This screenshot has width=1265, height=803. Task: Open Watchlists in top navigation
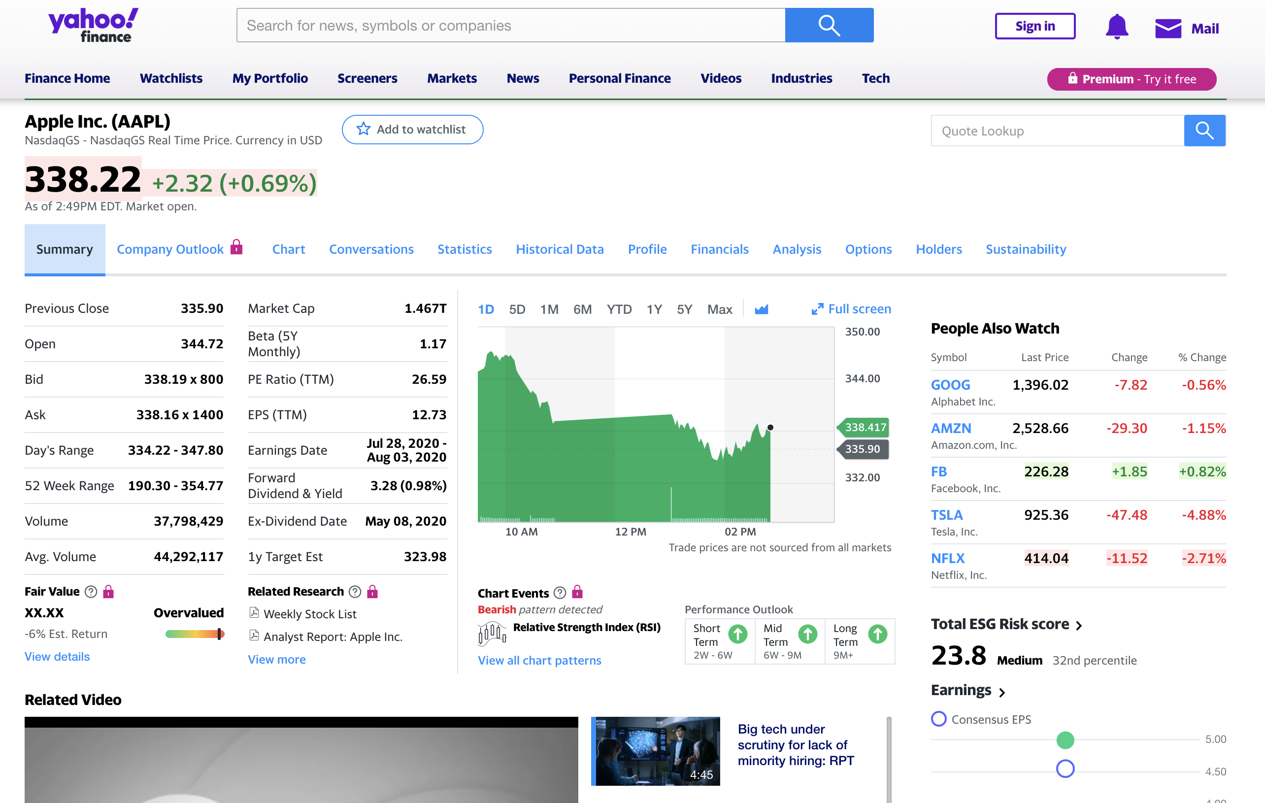(x=171, y=78)
